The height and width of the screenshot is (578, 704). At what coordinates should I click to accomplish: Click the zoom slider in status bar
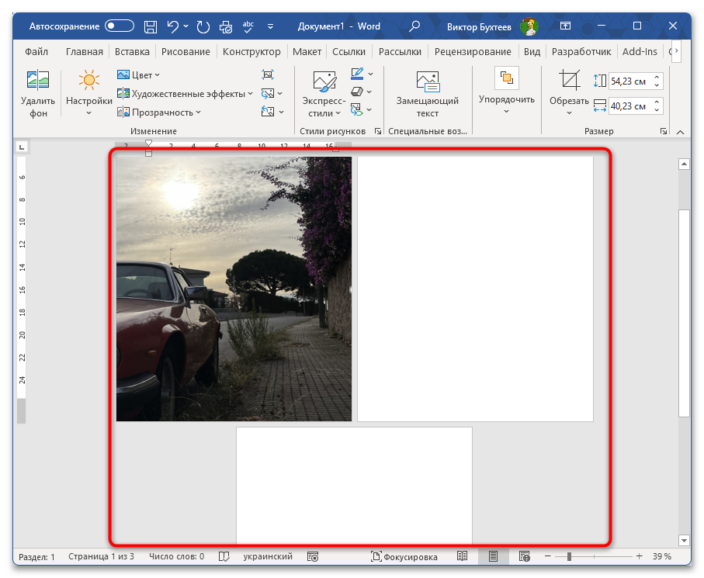(x=569, y=556)
